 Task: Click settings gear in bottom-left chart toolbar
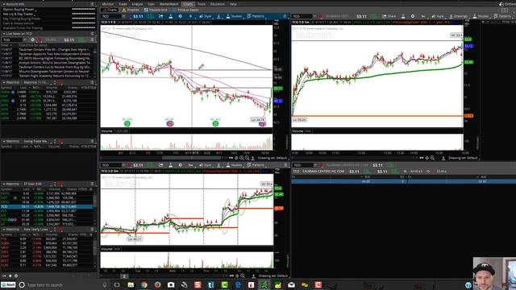[x=180, y=165]
